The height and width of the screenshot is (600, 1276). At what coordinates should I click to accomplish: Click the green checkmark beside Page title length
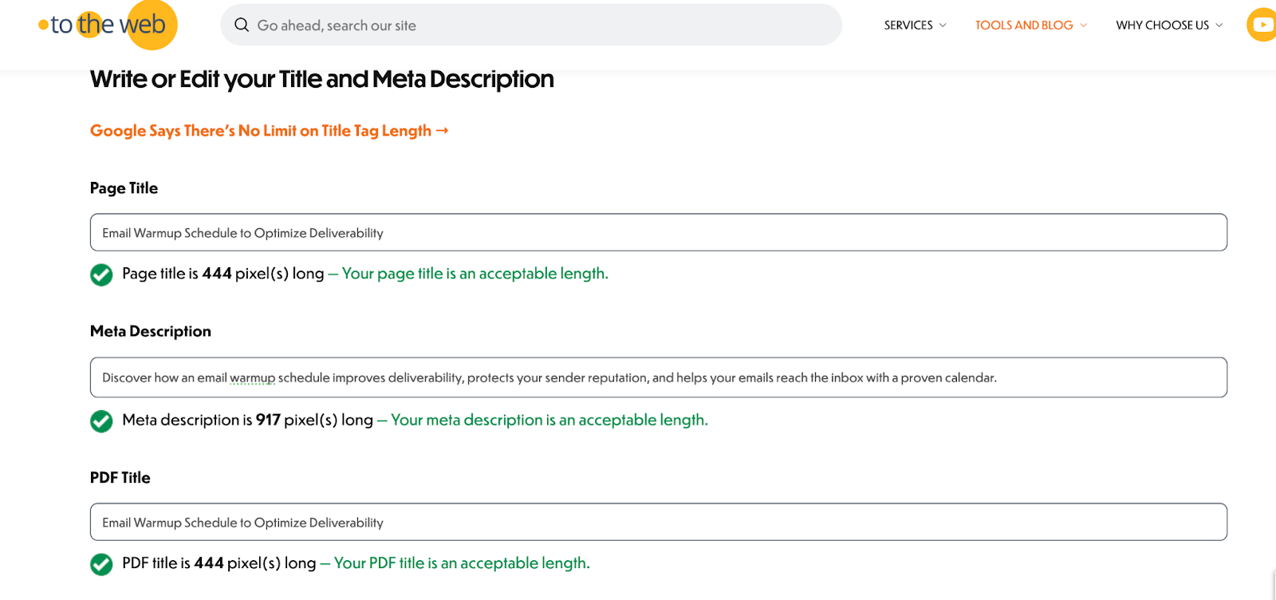101,274
